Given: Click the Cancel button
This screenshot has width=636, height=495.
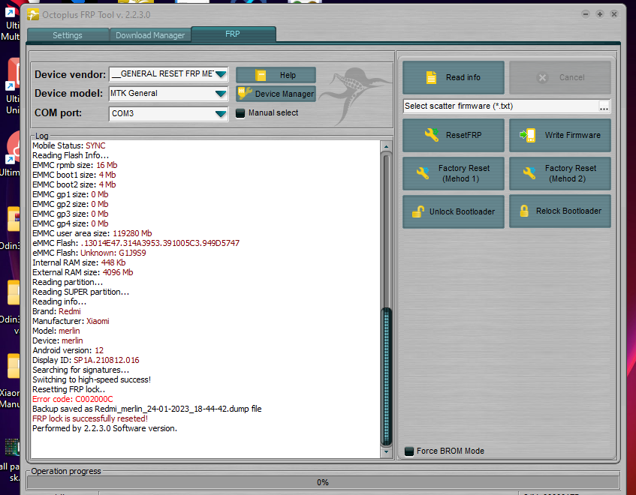Looking at the screenshot, I should [x=559, y=77].
